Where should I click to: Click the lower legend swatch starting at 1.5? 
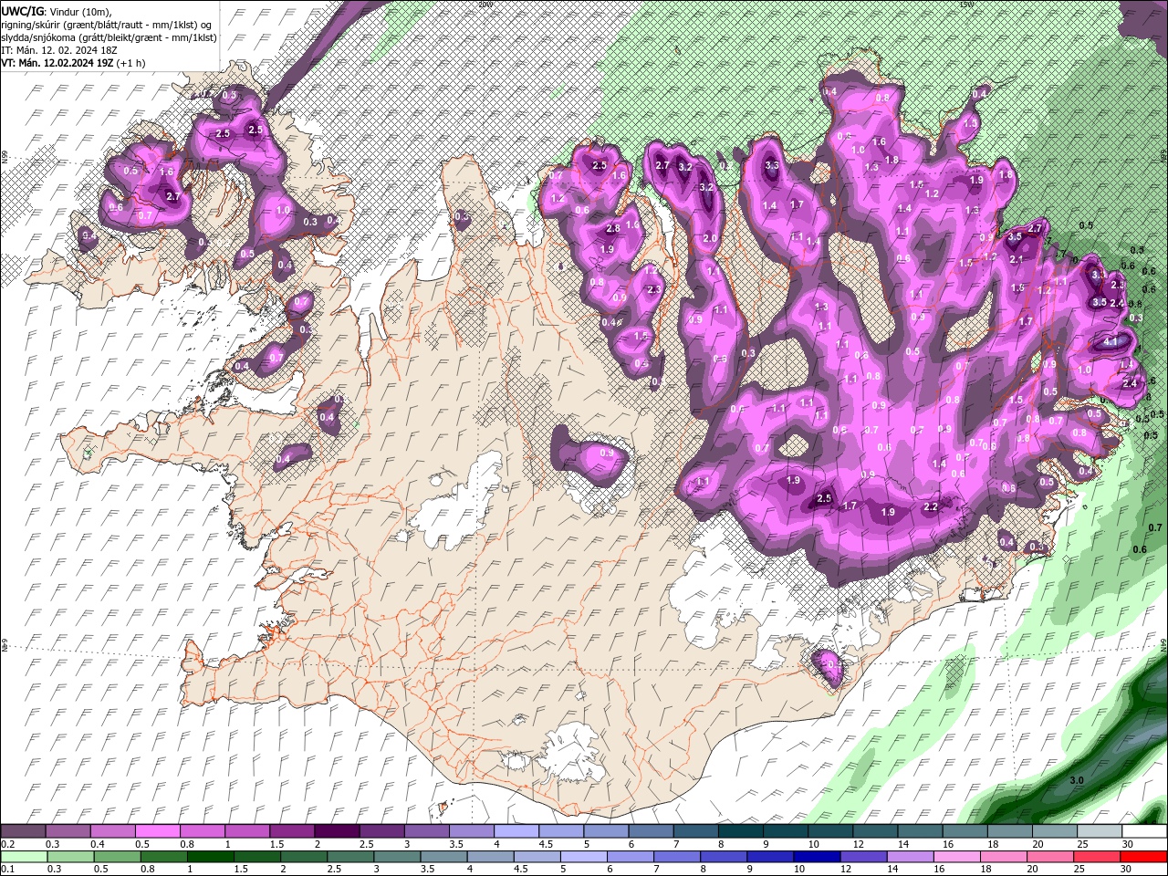point(256,857)
